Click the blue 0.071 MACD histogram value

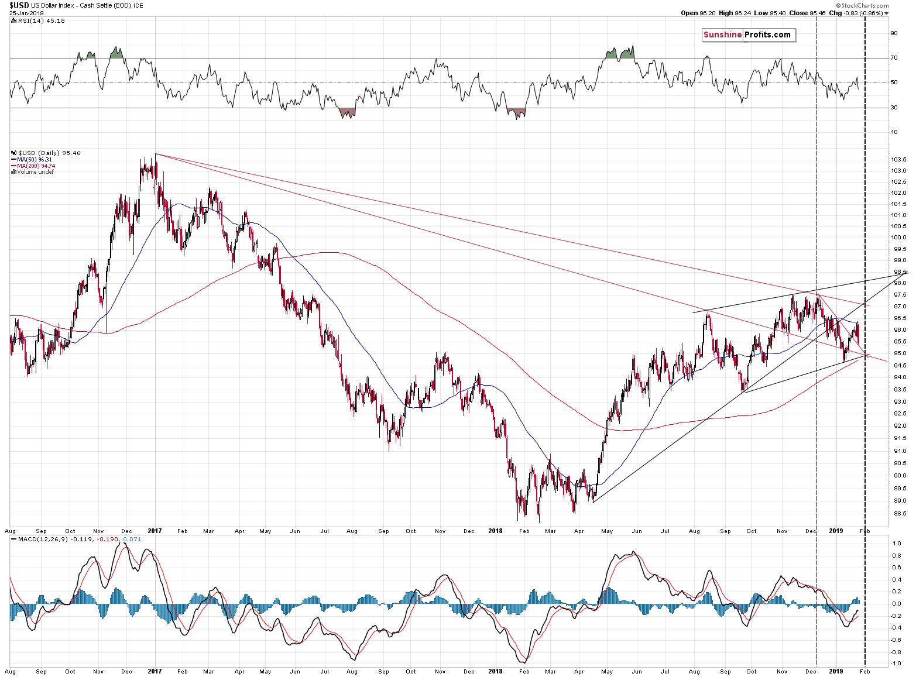[132, 539]
